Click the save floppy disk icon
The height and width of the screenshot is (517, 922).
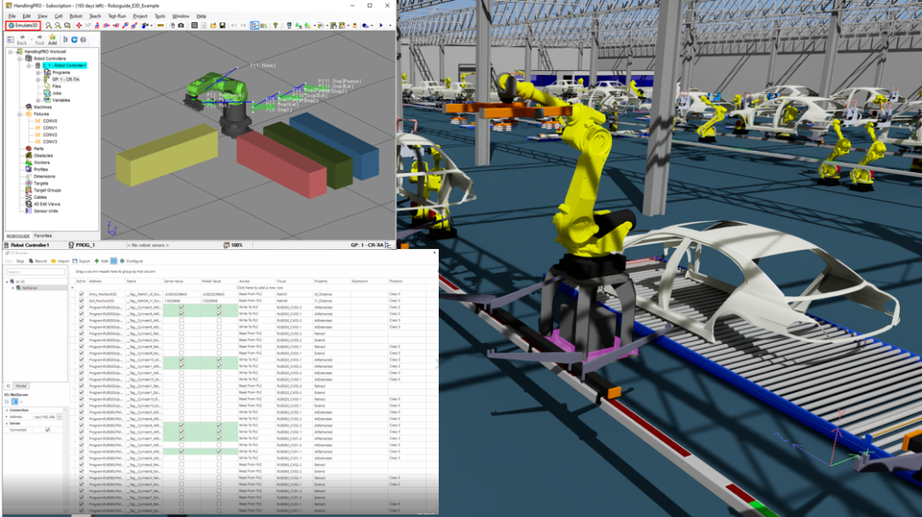(x=222, y=26)
